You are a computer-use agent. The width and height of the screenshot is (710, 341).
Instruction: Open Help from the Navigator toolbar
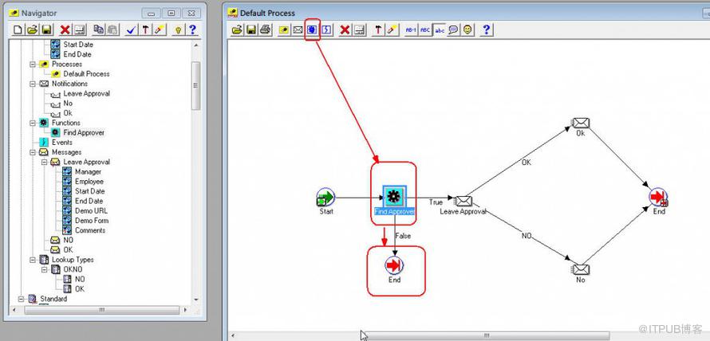pos(193,29)
